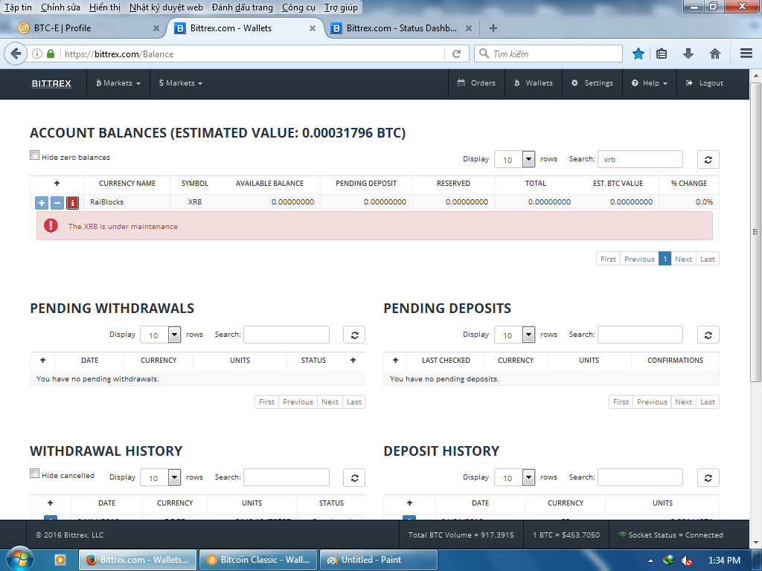Sort balances by Currency Name column header
Image resolution: width=762 pixels, height=571 pixels.
tap(127, 183)
